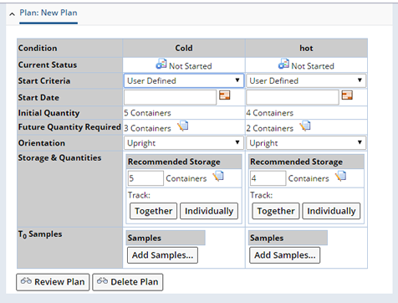398x303 pixels.
Task: Open Cold Orientation Upright dropdown
Action: pyautogui.click(x=184, y=143)
